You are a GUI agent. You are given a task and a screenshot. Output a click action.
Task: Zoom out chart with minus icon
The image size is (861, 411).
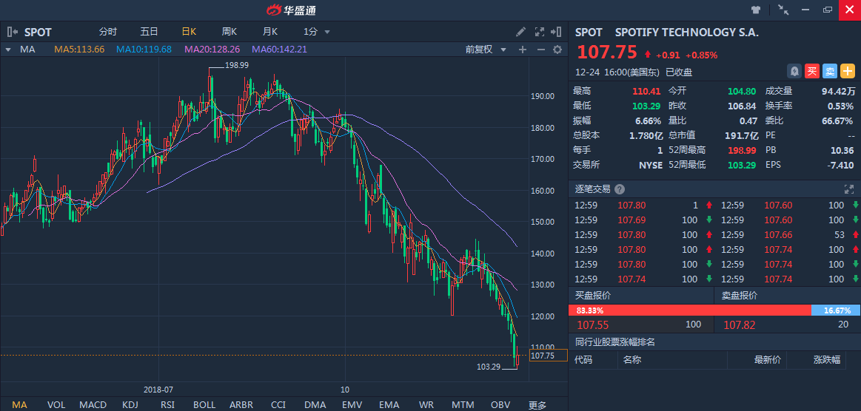[540, 50]
